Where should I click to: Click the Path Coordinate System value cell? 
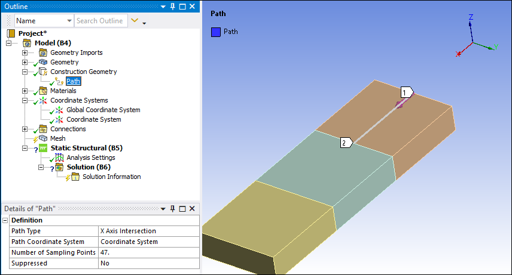(148, 242)
